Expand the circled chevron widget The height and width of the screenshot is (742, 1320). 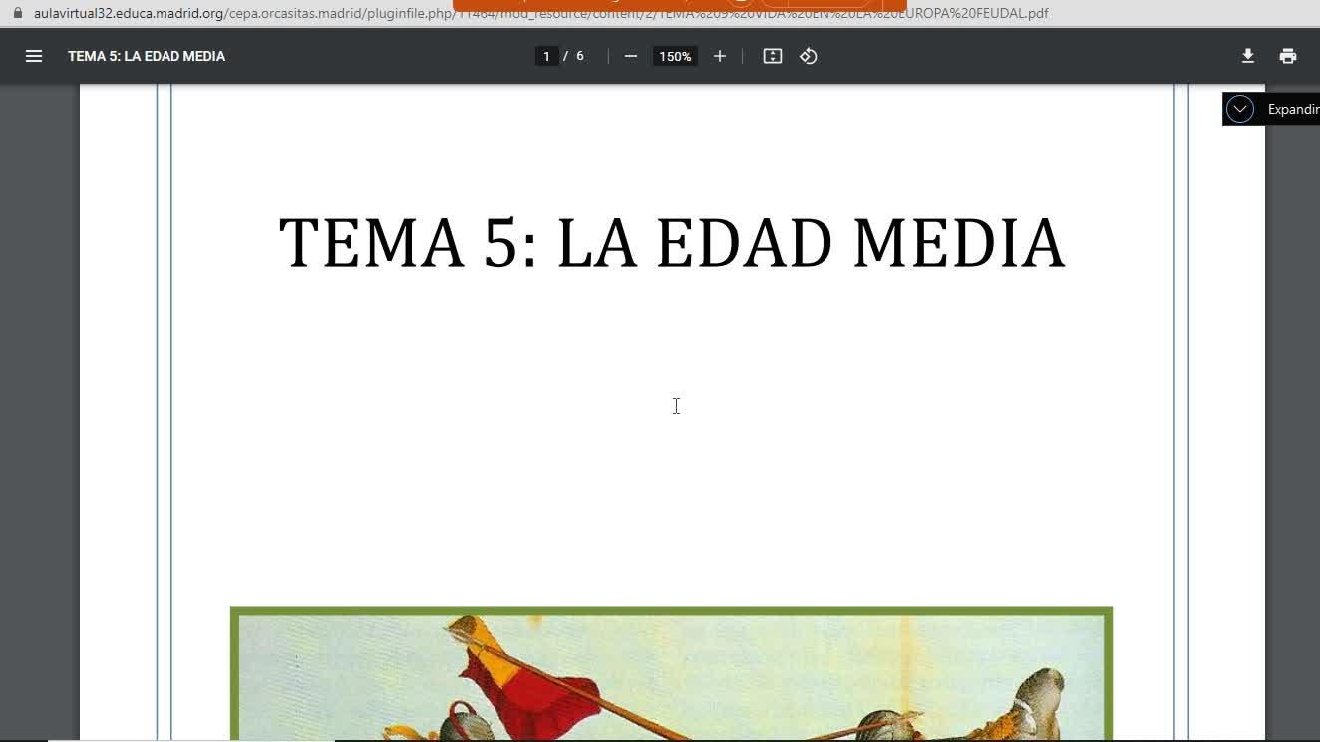(x=1240, y=109)
